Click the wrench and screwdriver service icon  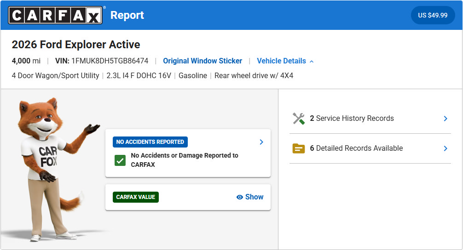point(299,119)
